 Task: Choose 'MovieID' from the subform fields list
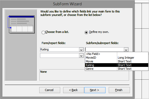tap(116, 58)
